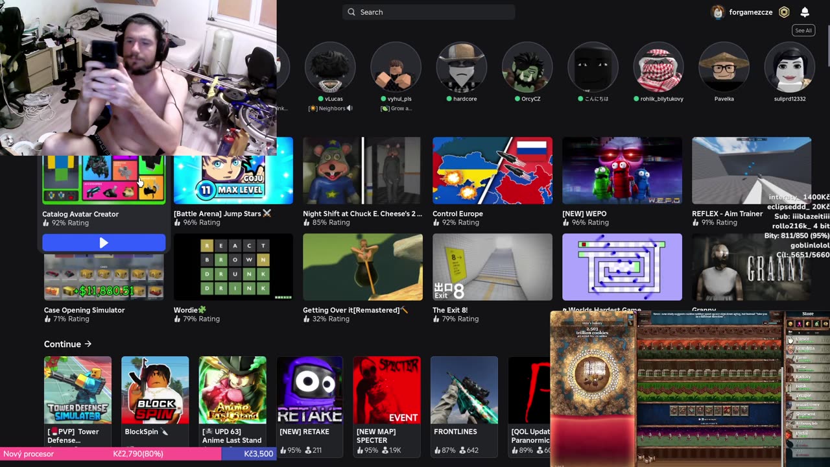Open the Granny game thumbnail
The height and width of the screenshot is (467, 830).
click(x=752, y=267)
